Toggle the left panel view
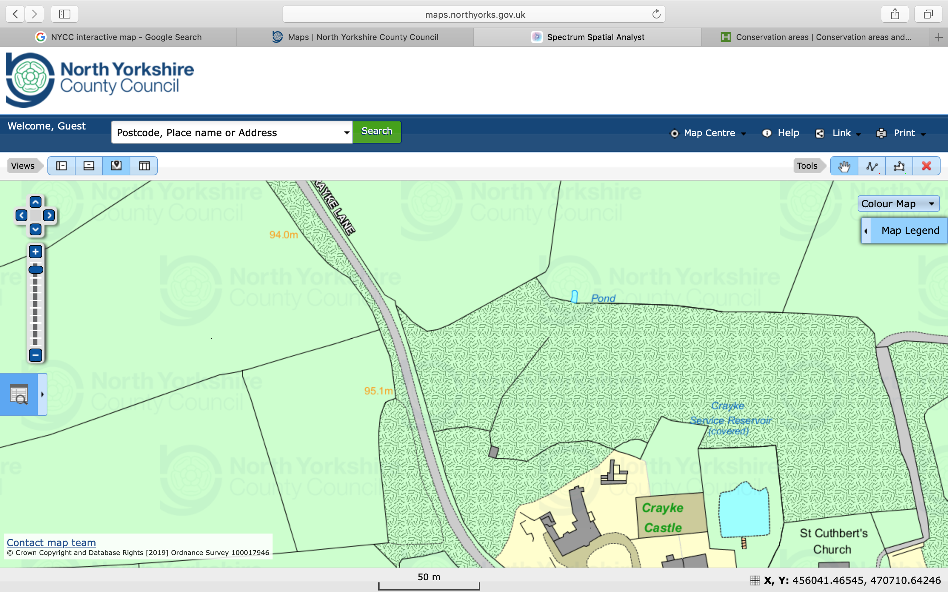Image resolution: width=948 pixels, height=592 pixels. pyautogui.click(x=61, y=166)
